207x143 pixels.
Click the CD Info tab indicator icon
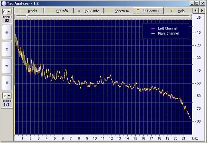pyautogui.click(x=51, y=11)
